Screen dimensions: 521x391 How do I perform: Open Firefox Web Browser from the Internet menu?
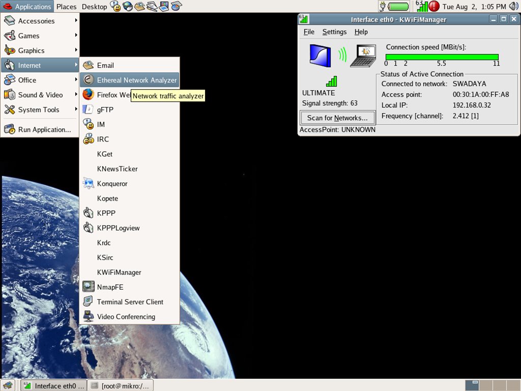point(107,95)
